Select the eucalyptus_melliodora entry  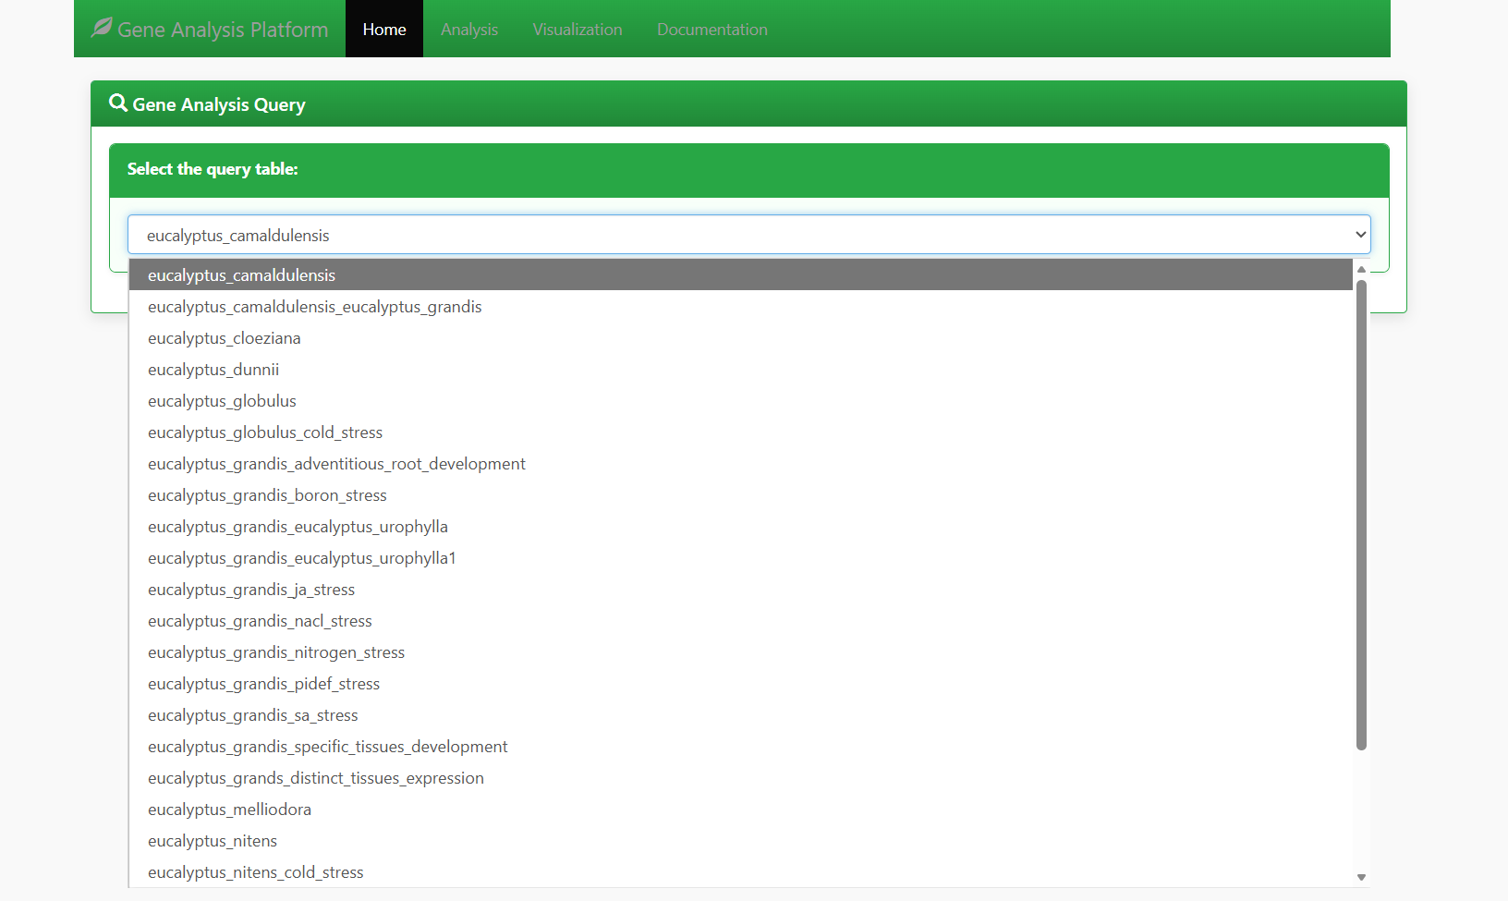click(229, 809)
